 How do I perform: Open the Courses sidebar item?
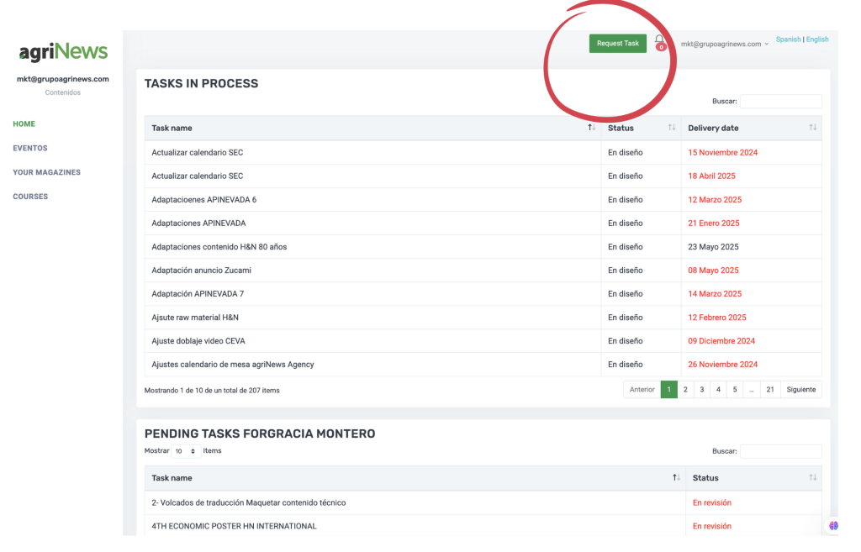click(30, 197)
